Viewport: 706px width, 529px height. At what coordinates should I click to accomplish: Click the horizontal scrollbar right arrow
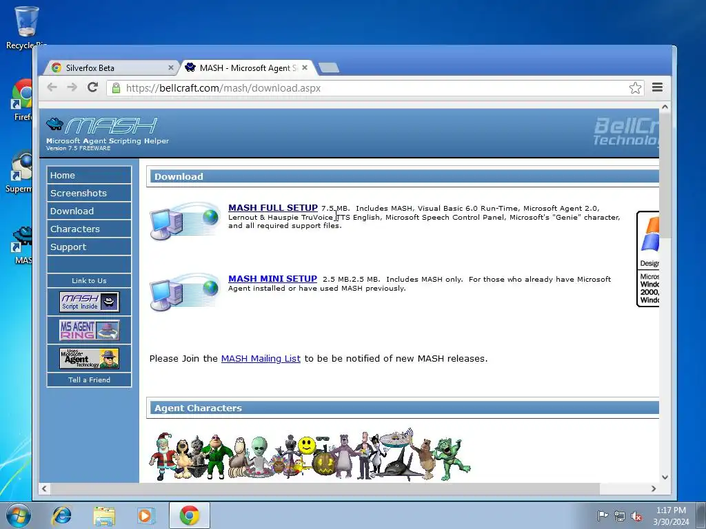pyautogui.click(x=654, y=488)
